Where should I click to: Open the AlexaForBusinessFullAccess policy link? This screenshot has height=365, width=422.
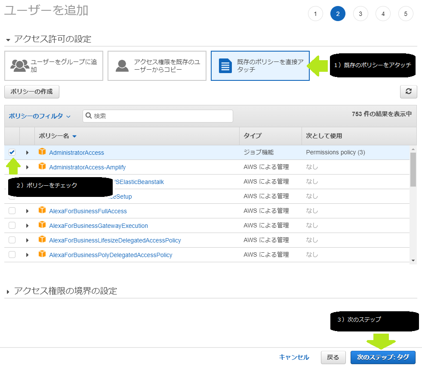[88, 211]
